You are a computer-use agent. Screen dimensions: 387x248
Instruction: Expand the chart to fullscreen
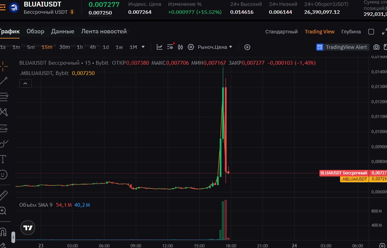pyautogui.click(x=384, y=32)
